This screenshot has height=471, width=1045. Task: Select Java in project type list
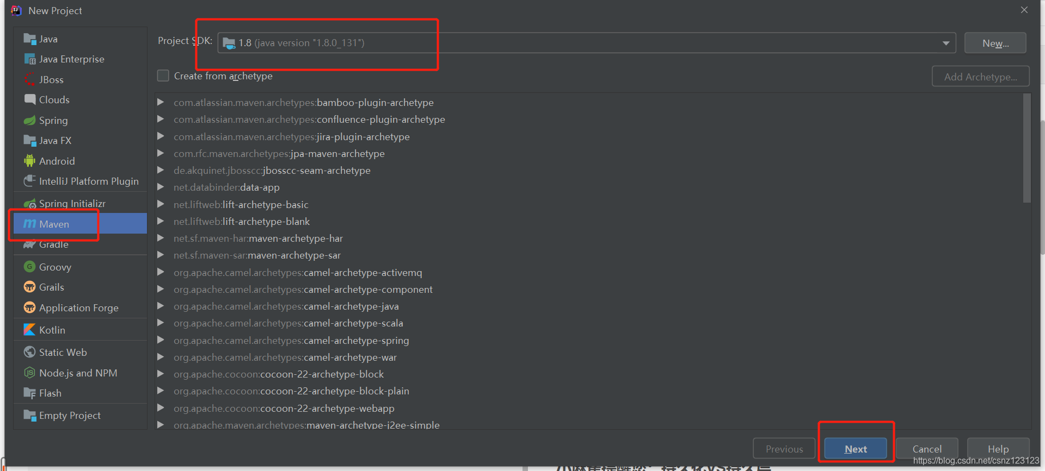[80, 39]
